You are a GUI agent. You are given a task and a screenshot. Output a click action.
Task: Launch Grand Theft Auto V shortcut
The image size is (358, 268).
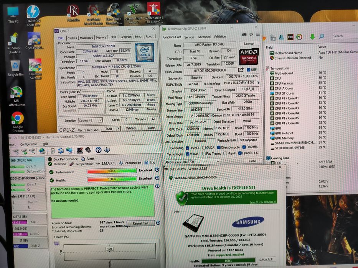tap(133, 14)
